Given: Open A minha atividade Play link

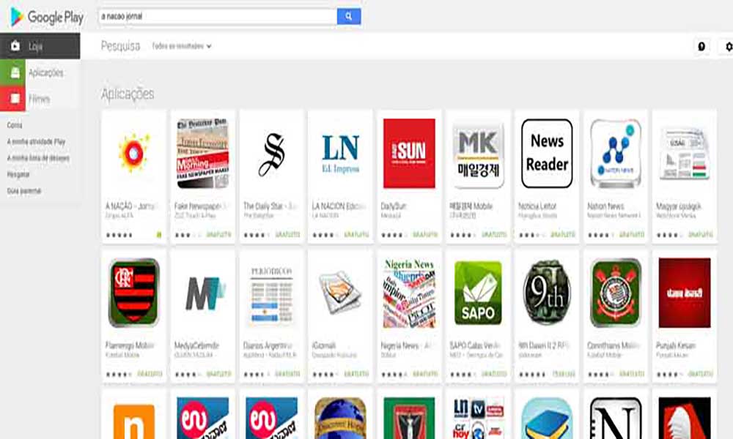Looking at the screenshot, I should (x=36, y=141).
